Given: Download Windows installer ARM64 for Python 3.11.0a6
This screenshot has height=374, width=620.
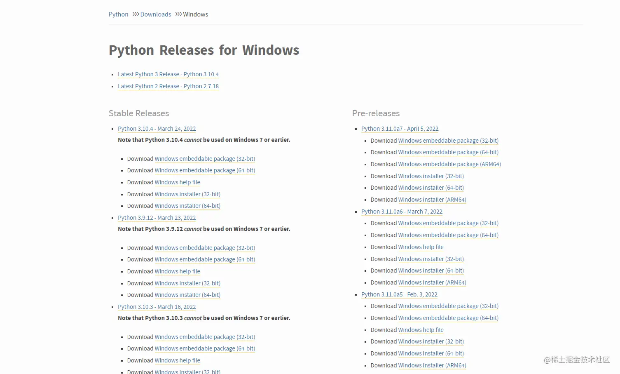Looking at the screenshot, I should pos(432,282).
